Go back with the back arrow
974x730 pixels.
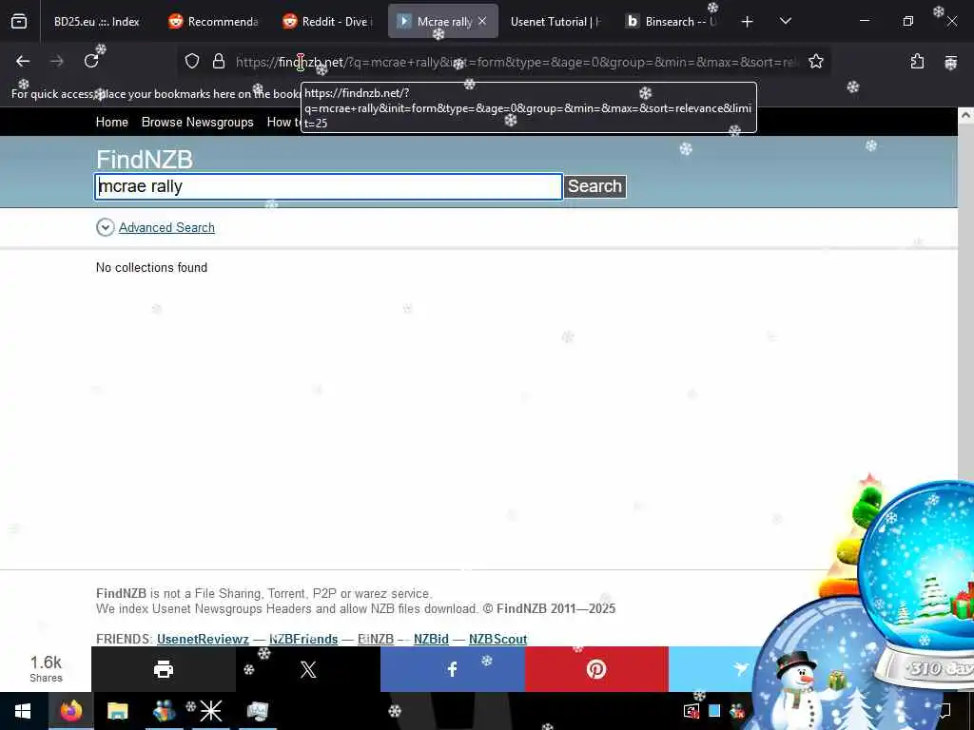(x=23, y=61)
